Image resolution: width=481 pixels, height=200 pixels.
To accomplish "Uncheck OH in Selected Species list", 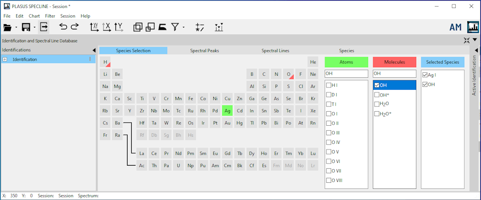I will 425,84.
